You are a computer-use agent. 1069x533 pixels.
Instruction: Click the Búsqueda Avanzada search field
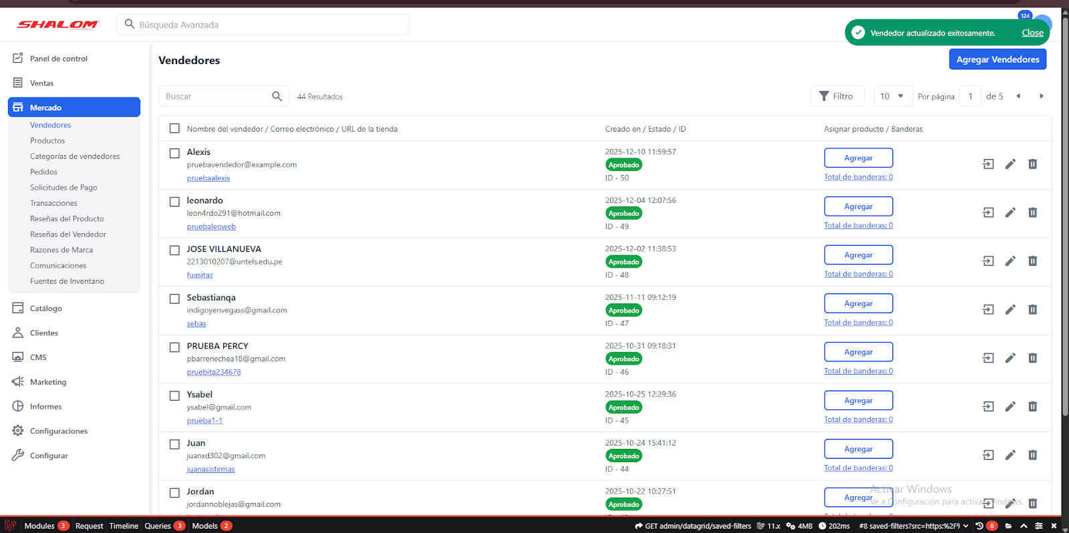point(267,25)
